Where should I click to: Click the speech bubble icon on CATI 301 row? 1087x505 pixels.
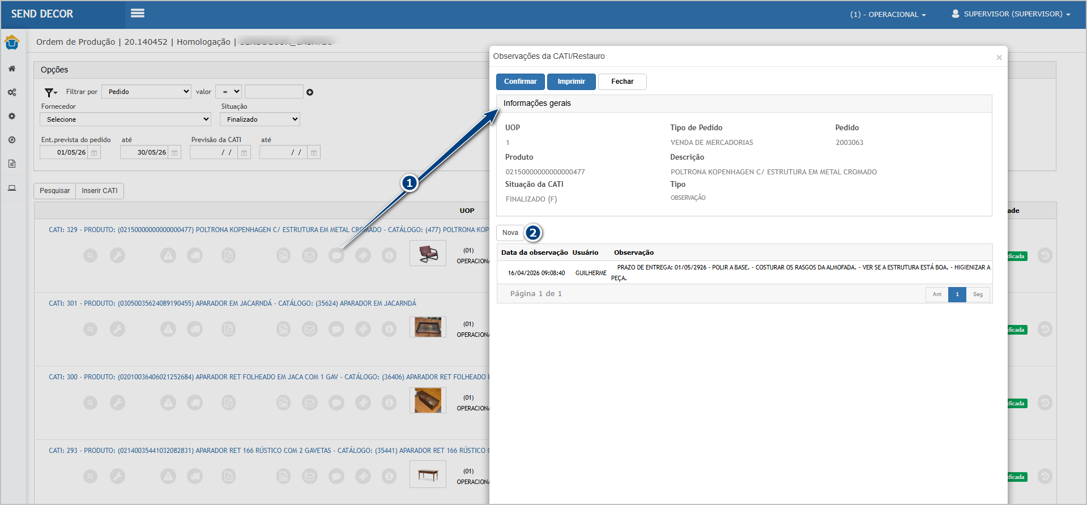(336, 329)
